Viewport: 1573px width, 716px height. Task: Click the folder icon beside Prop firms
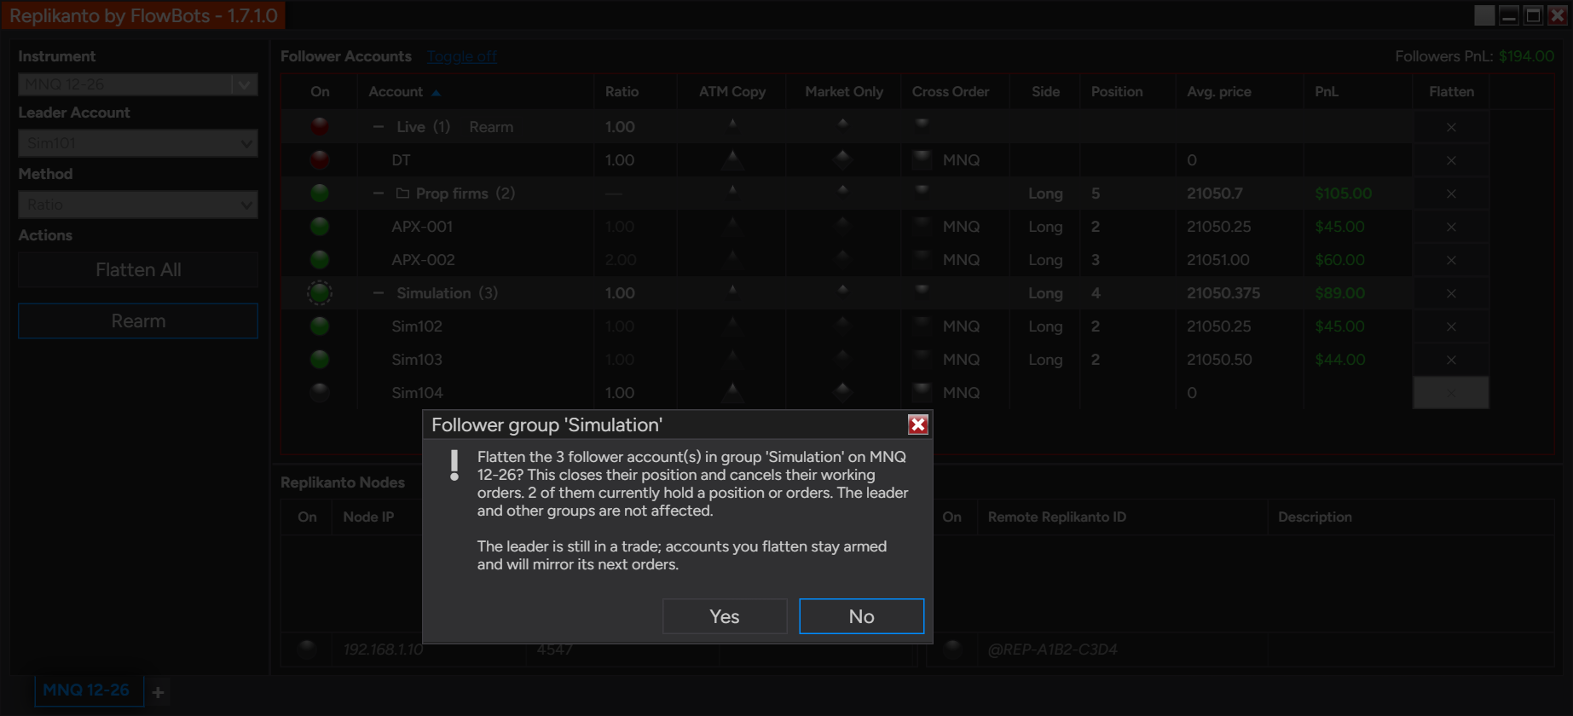tap(402, 193)
